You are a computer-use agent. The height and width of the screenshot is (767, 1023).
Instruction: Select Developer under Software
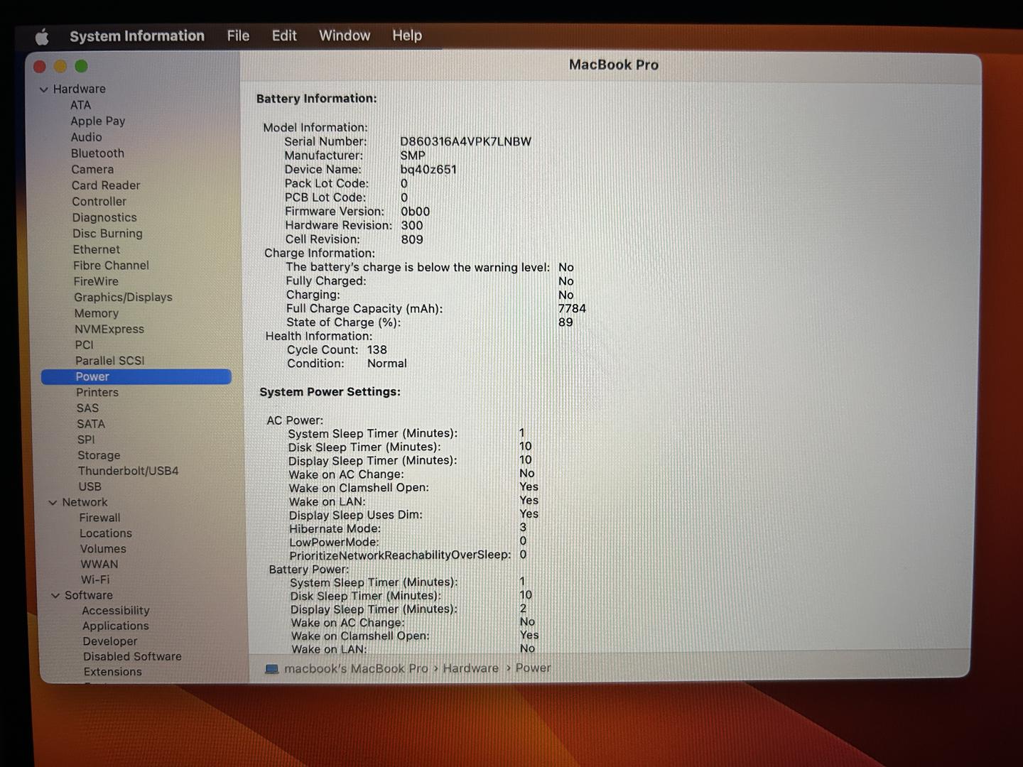[x=110, y=641]
